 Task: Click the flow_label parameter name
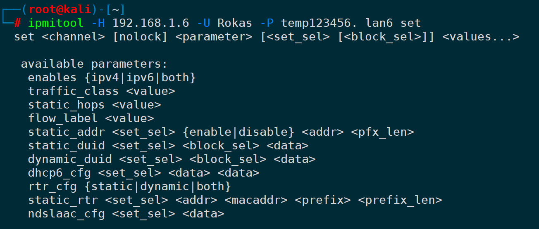(63, 118)
